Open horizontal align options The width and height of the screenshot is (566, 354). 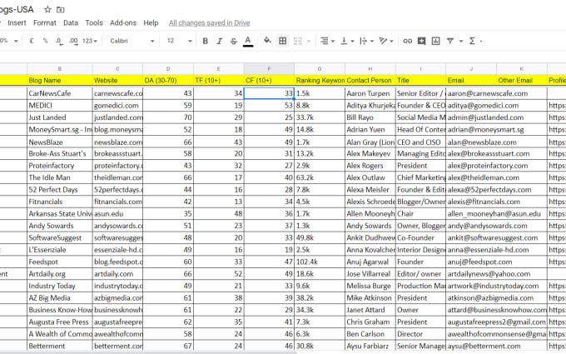point(327,41)
